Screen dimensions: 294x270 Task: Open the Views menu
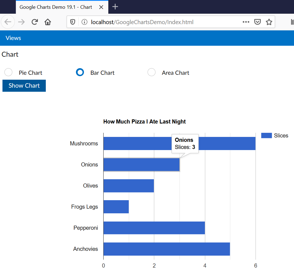point(13,38)
